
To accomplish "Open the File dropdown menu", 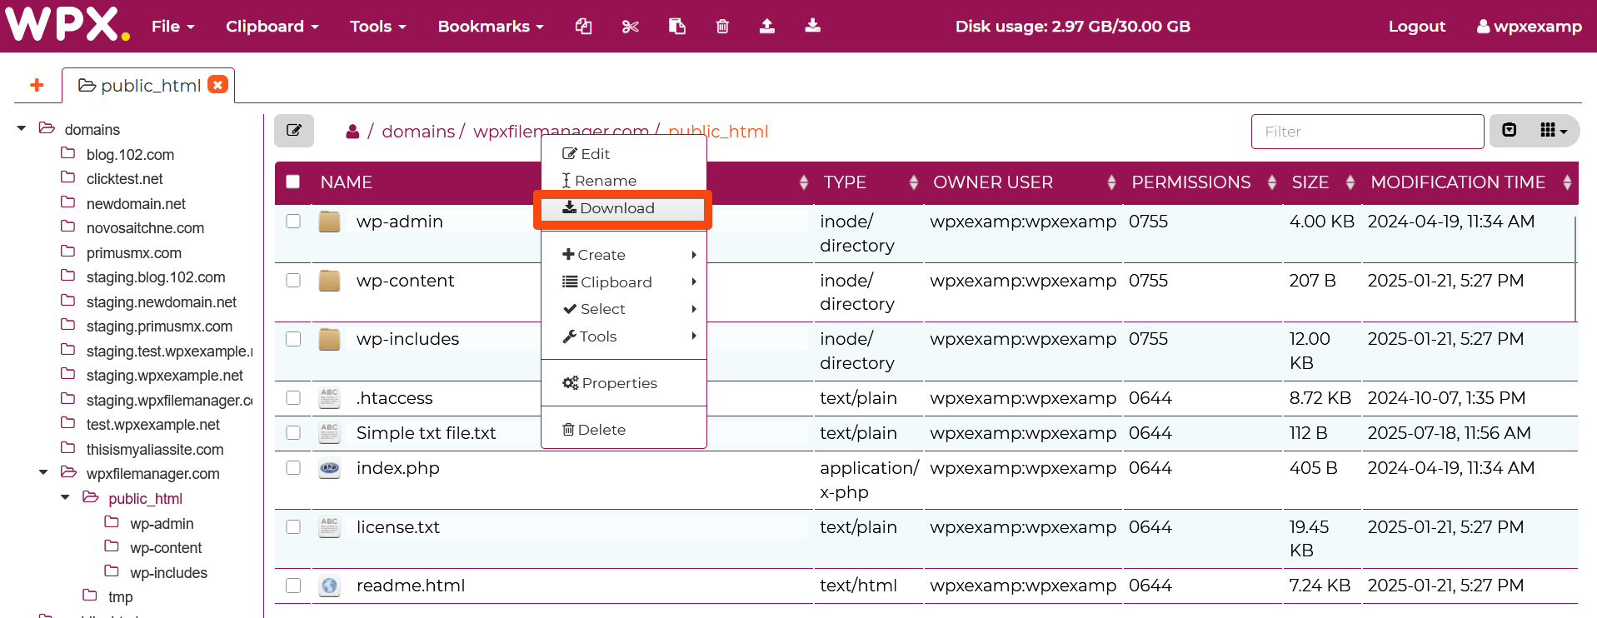I will coord(173,26).
